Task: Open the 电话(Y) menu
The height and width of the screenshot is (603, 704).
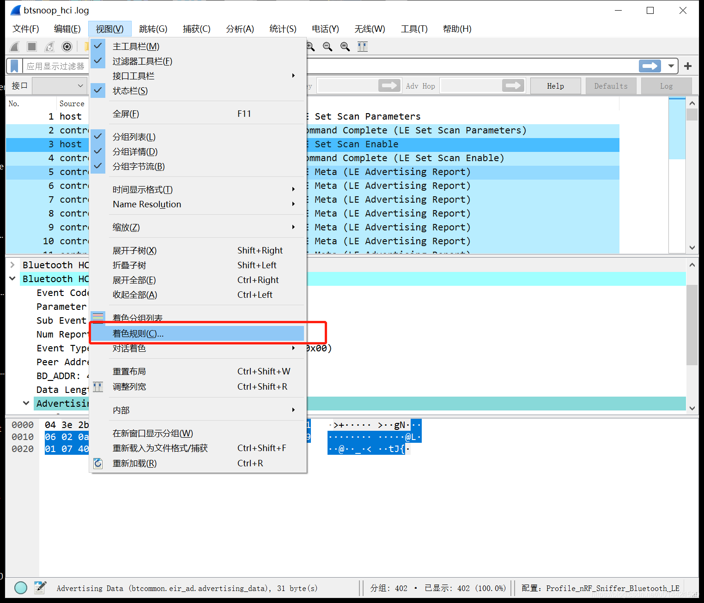Action: (x=326, y=29)
